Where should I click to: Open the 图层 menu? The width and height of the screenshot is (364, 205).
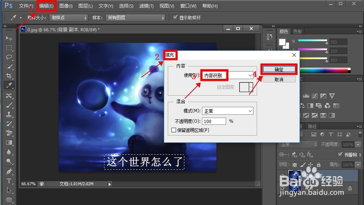tap(86, 6)
